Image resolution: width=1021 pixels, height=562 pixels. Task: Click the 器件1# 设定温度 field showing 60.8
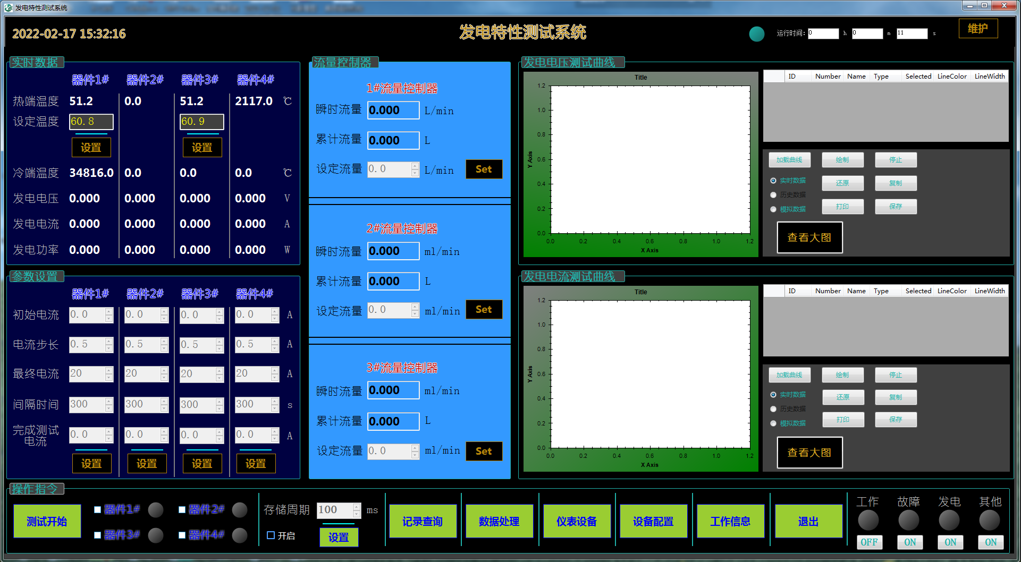click(91, 122)
